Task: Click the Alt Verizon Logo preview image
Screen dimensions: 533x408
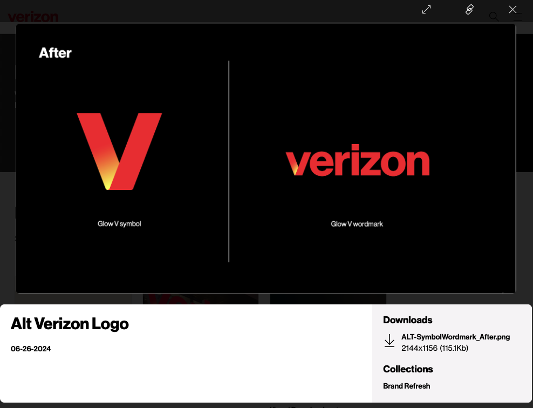Action: click(266, 159)
